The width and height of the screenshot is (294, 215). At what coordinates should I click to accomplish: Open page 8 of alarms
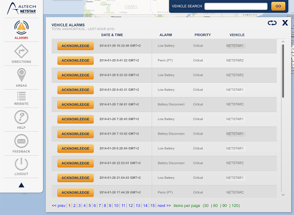click(105, 206)
